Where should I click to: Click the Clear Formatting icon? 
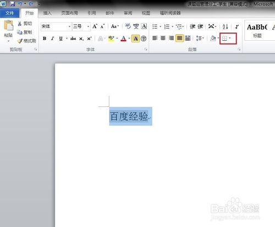(128, 26)
